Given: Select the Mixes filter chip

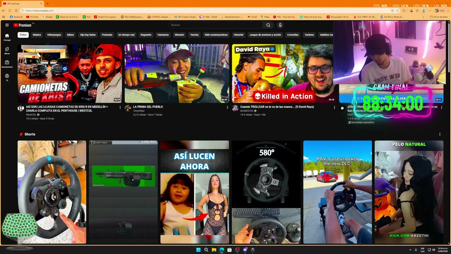Looking at the screenshot, I should (x=70, y=35).
